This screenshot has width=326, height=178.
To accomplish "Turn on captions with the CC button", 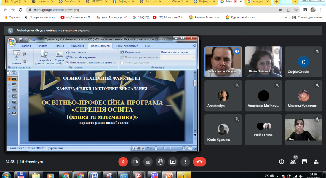I will pyautogui.click(x=148, y=162).
